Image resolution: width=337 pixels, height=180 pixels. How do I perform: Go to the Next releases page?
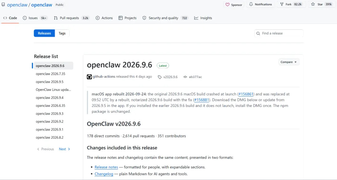coord(65,149)
